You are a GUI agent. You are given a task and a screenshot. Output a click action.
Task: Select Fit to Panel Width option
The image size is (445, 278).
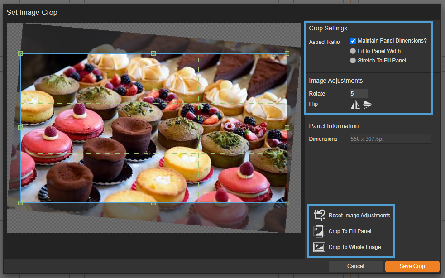(x=353, y=51)
